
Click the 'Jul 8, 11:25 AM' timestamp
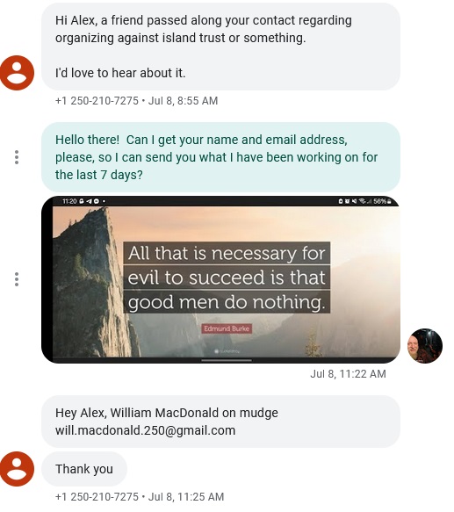pos(186,497)
